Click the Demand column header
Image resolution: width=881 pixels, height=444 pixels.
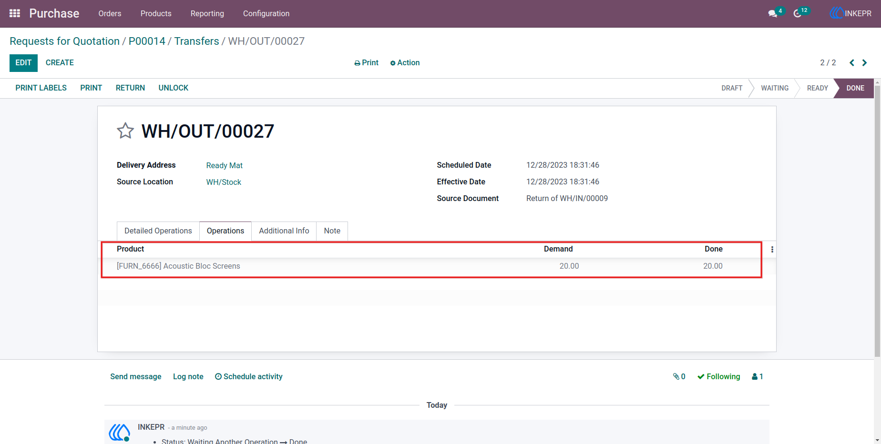(x=558, y=249)
